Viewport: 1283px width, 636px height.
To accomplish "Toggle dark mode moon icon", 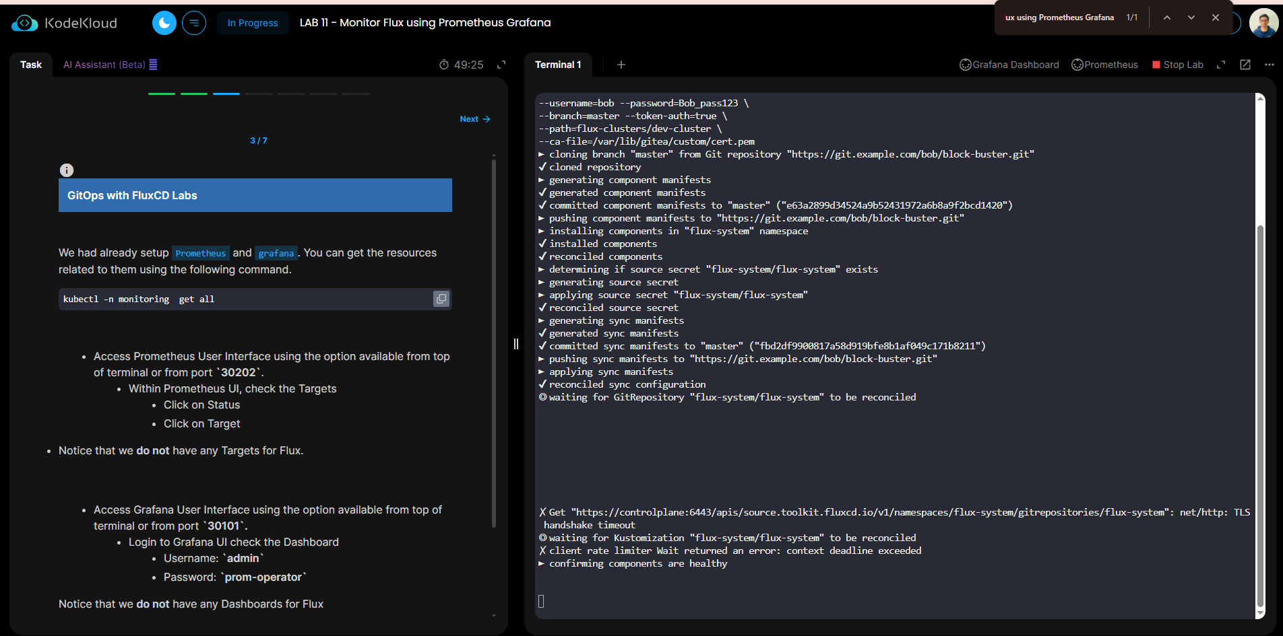I will [x=164, y=23].
